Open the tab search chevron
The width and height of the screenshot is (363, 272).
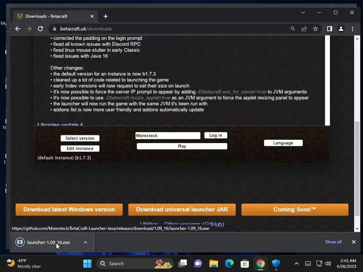point(303,12)
